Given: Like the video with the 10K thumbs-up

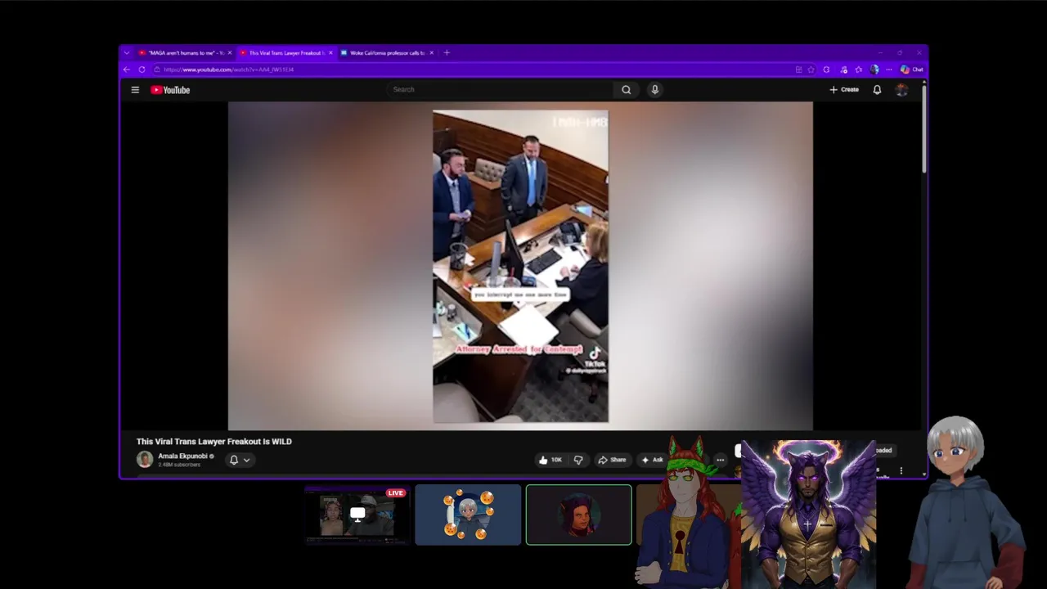Looking at the screenshot, I should (x=550, y=460).
